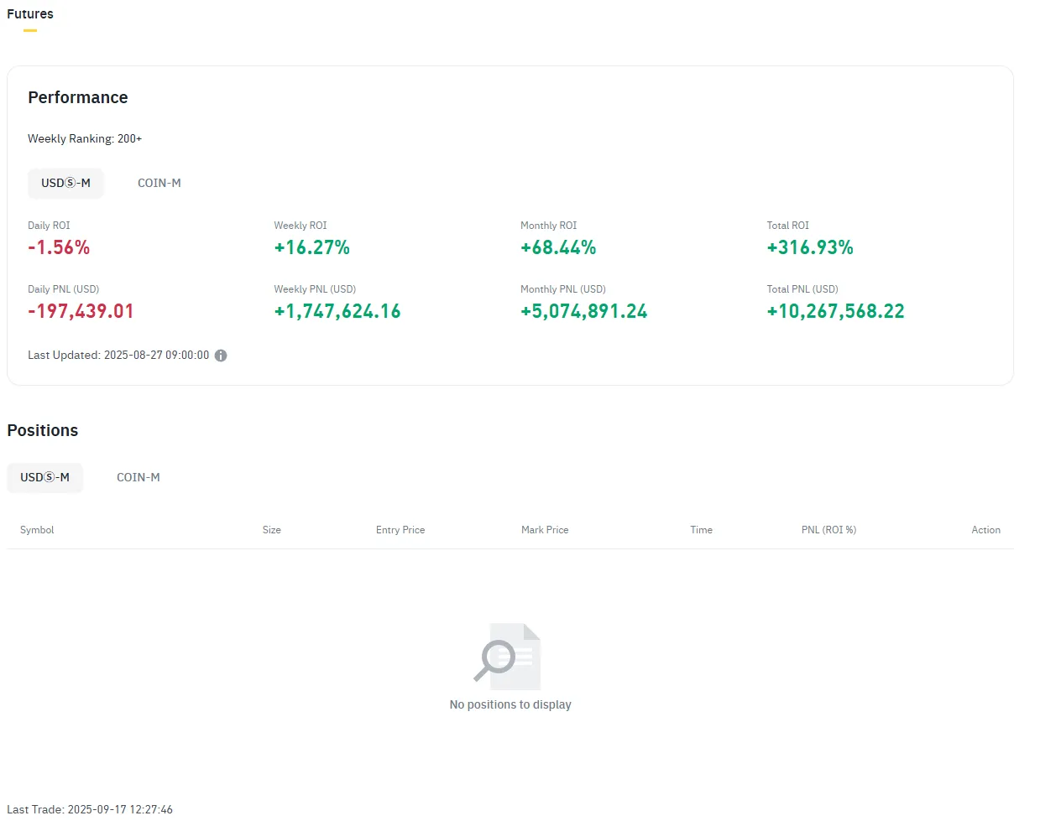Switch to COIN-M tab under Positions
Screen dimensions: 1040x826
point(138,477)
